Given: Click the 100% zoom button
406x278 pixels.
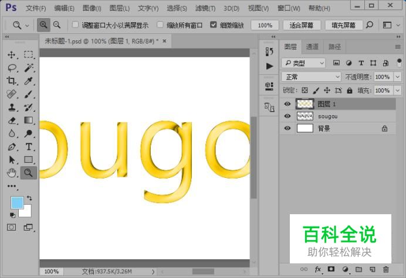Looking at the screenshot, I should coord(265,25).
